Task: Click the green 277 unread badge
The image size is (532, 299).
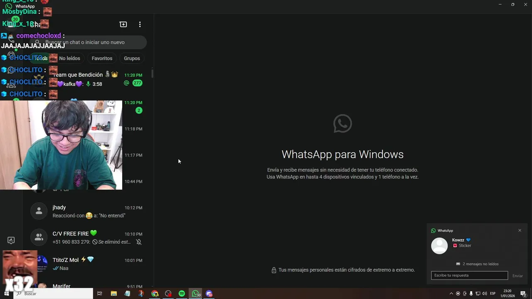Action: pyautogui.click(x=137, y=83)
